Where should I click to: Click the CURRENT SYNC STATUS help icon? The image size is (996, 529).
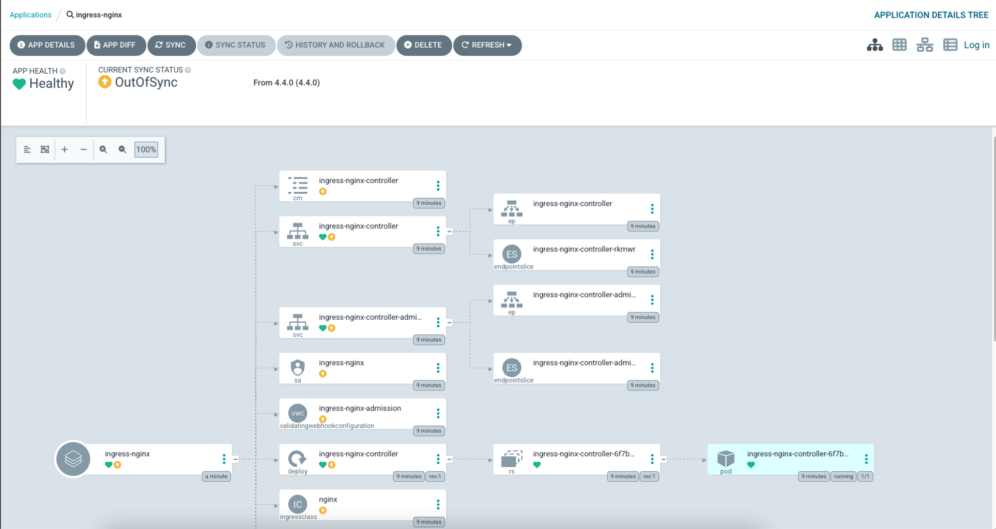[x=188, y=70]
